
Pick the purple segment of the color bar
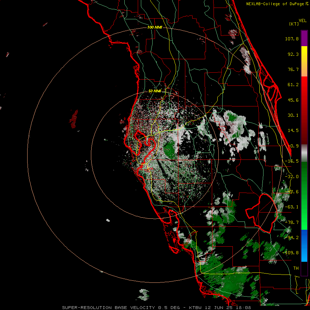[x=304, y=38]
